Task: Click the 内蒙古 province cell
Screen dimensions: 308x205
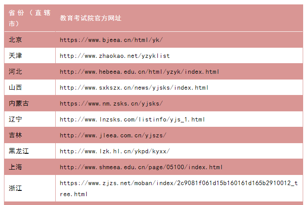Action: click(19, 103)
